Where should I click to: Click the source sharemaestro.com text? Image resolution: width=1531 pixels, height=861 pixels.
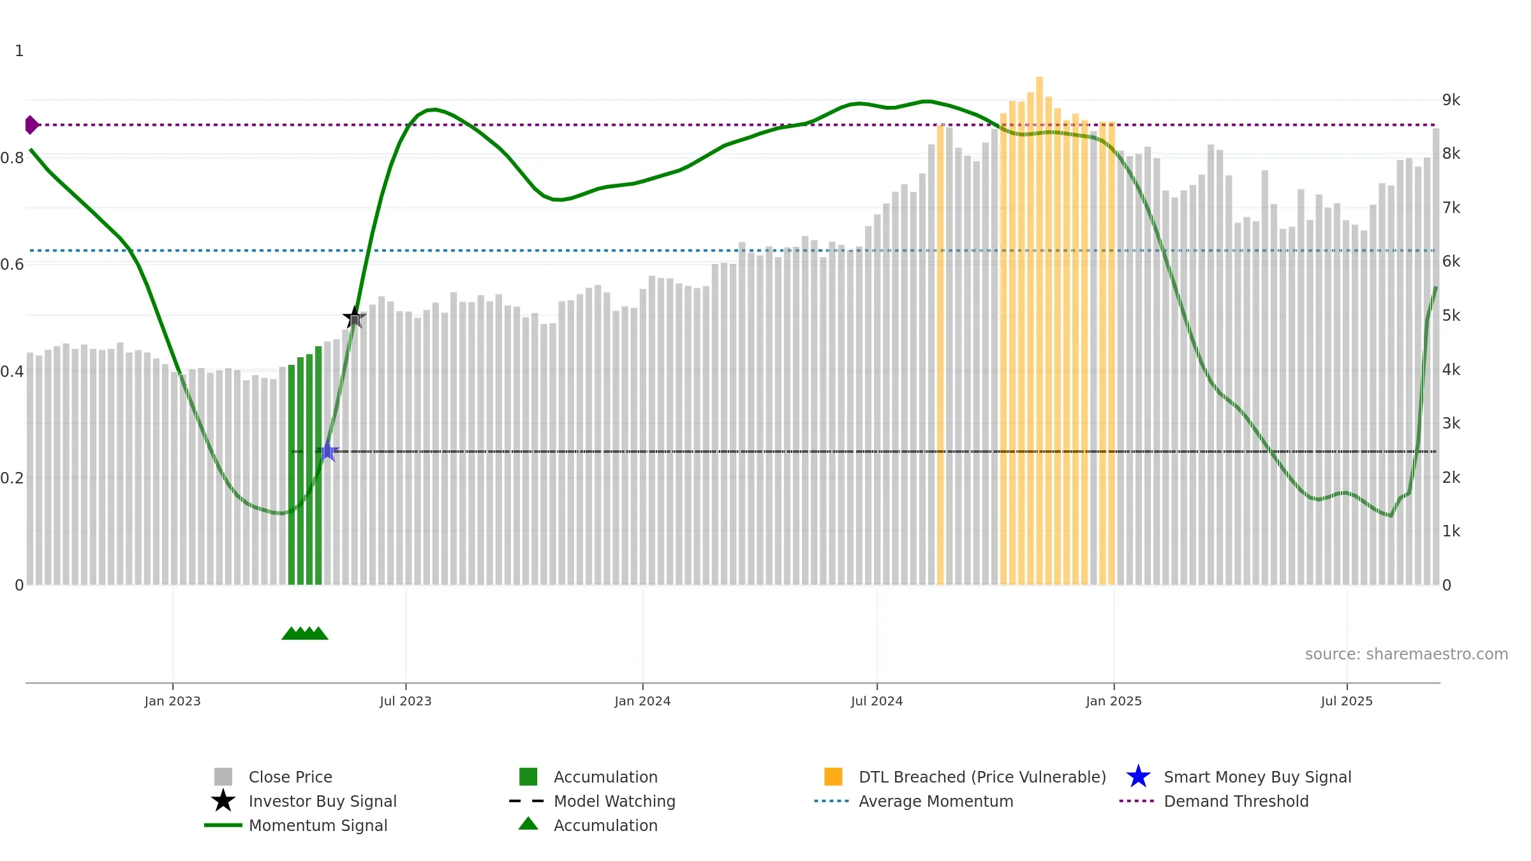pyautogui.click(x=1407, y=654)
